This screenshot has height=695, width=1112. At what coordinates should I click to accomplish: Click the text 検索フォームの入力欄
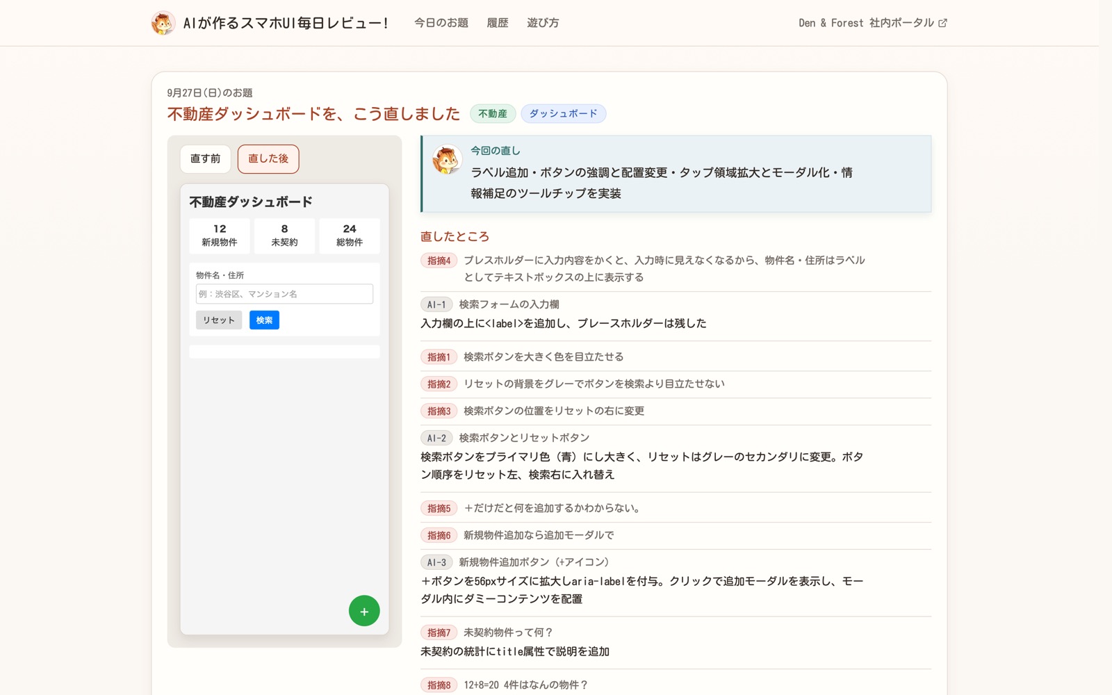point(509,304)
